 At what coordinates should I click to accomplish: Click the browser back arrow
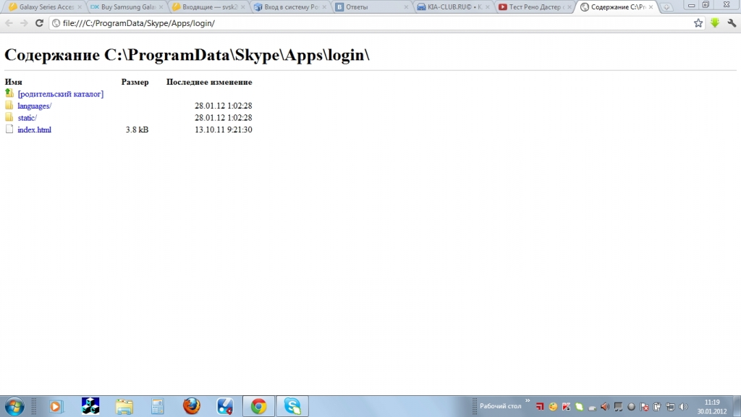pyautogui.click(x=9, y=23)
